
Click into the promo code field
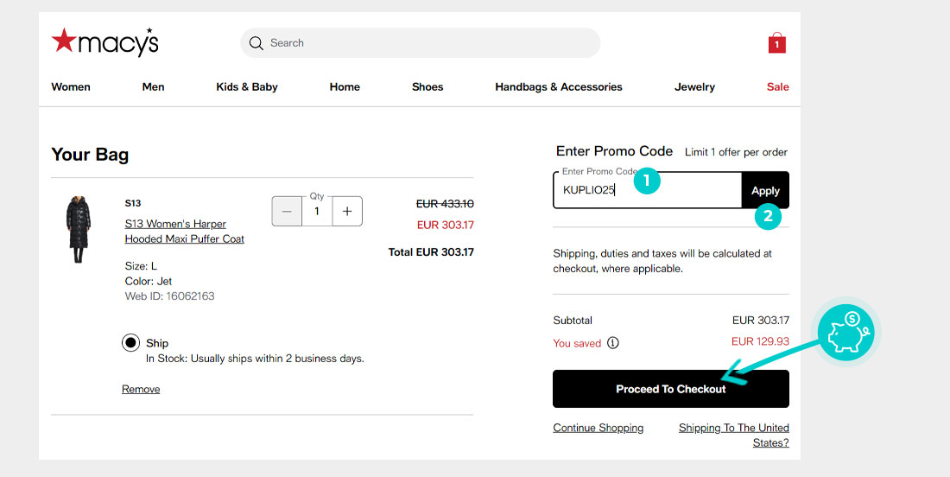click(x=647, y=190)
